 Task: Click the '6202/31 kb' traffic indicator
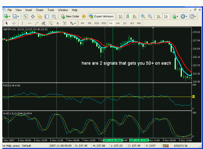pyautogui.click(x=181, y=146)
